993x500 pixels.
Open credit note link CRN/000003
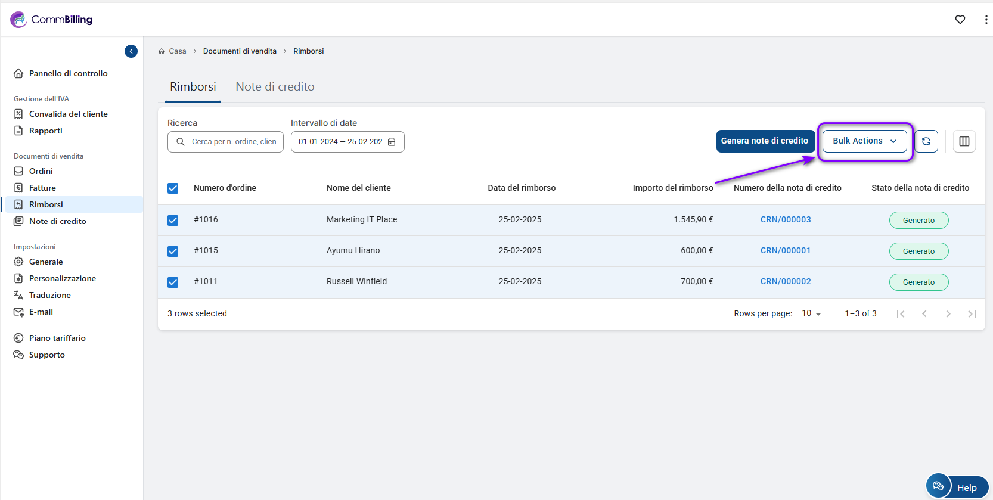[785, 219]
